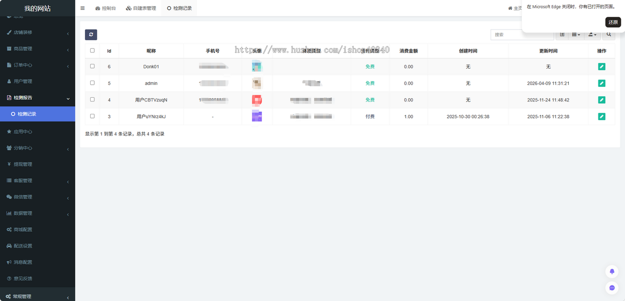Expand chevron beside 商品管理

pyautogui.click(x=68, y=49)
